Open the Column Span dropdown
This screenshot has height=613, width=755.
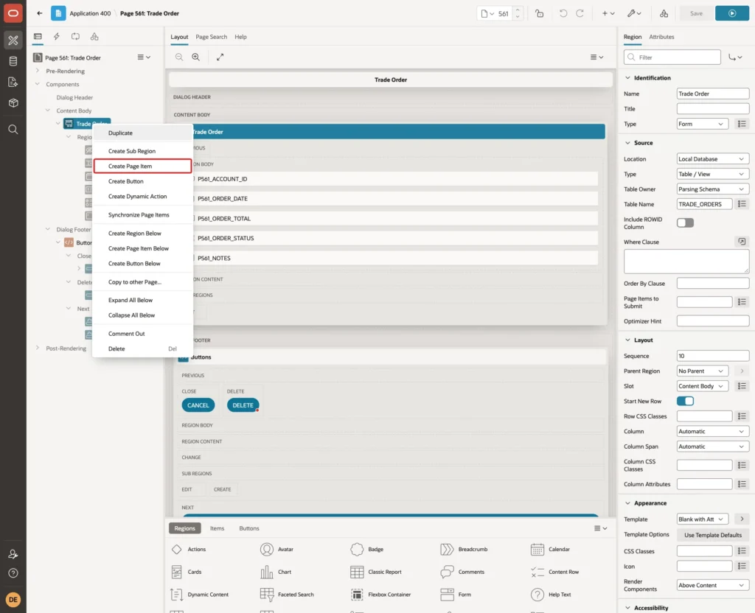pyautogui.click(x=713, y=446)
